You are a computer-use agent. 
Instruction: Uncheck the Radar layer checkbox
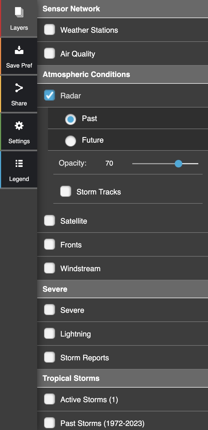click(50, 95)
